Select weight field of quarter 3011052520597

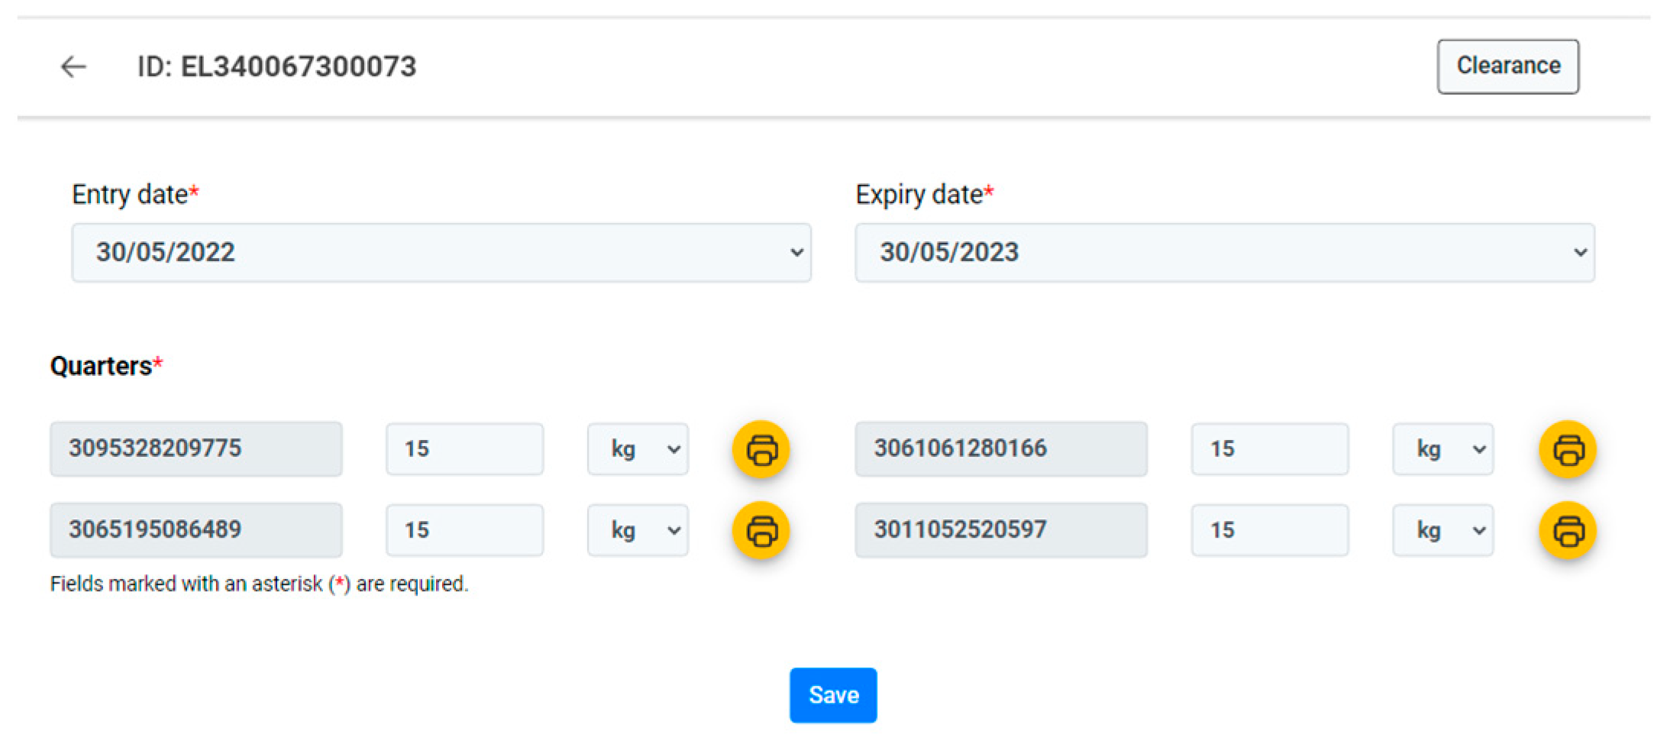(x=1269, y=530)
